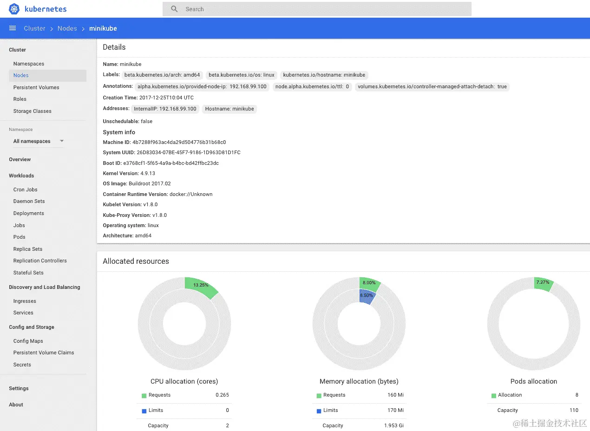Click green Allocation swatch under Pods allocation
Screen dimensions: 590x431
coord(493,396)
